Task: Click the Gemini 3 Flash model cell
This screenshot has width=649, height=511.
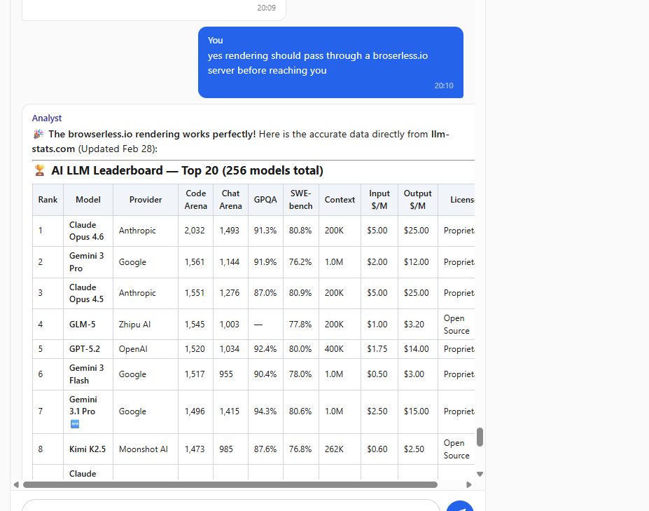Action: [x=88, y=374]
